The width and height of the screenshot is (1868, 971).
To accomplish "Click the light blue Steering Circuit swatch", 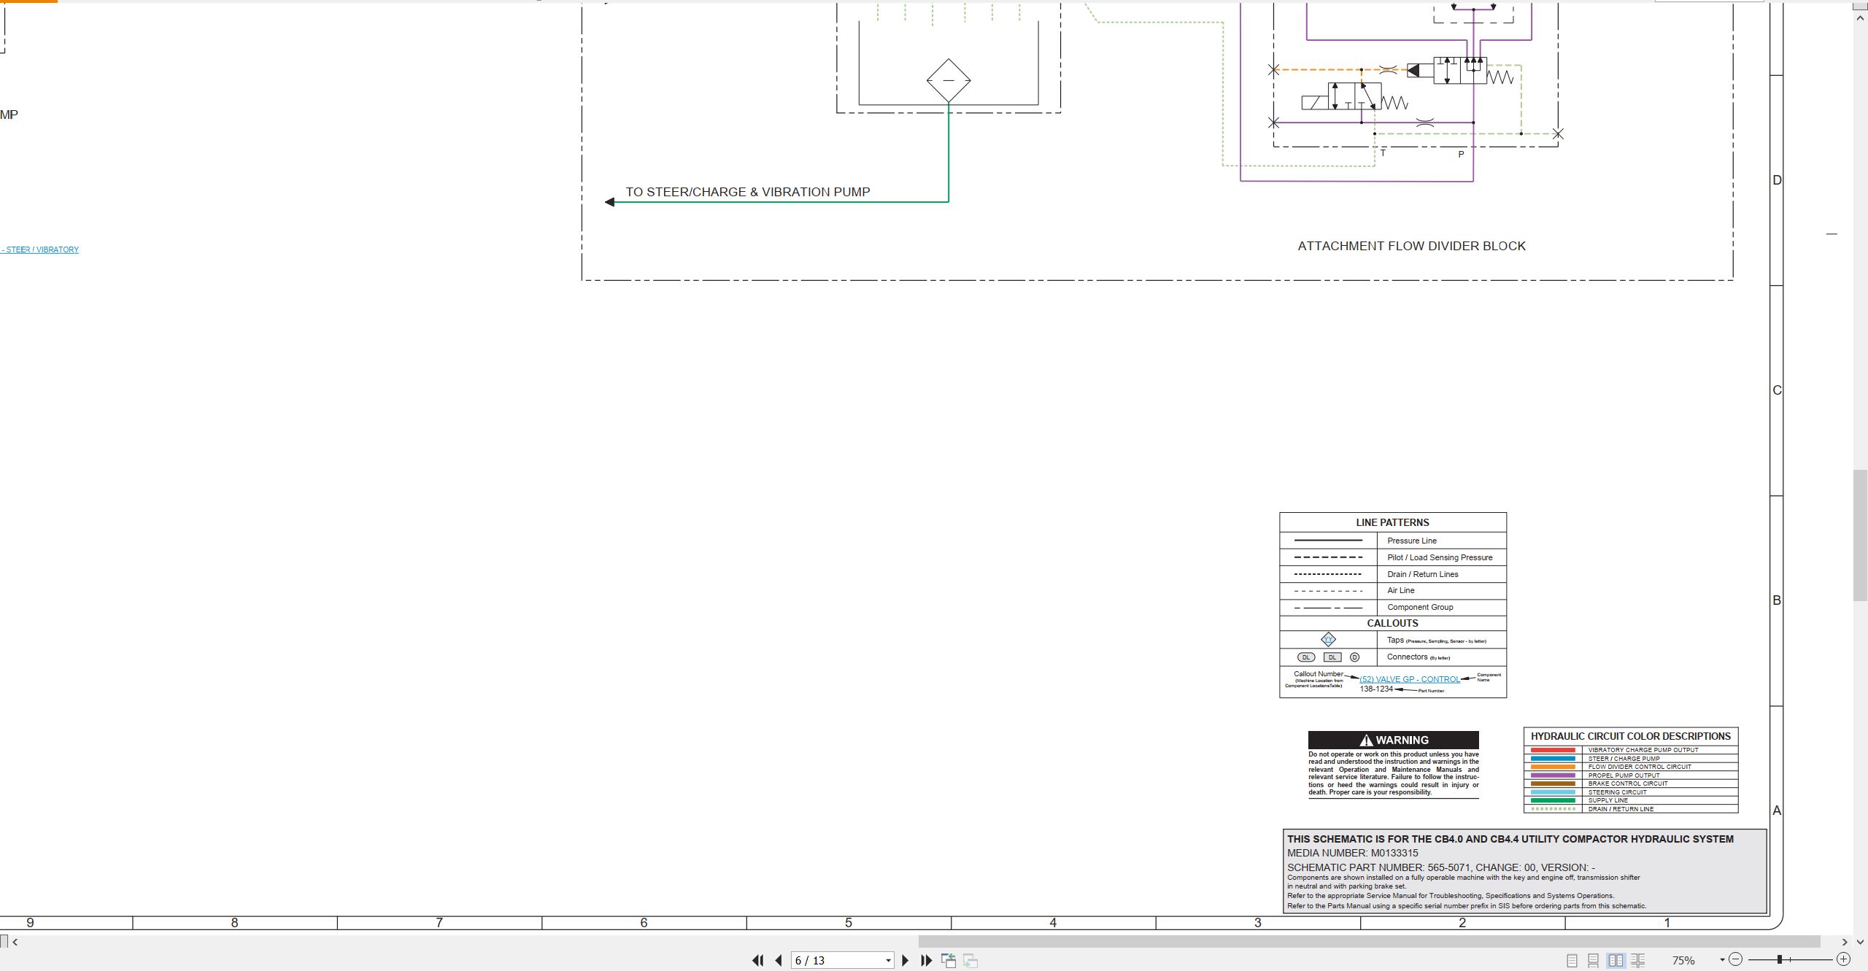I will [1553, 792].
